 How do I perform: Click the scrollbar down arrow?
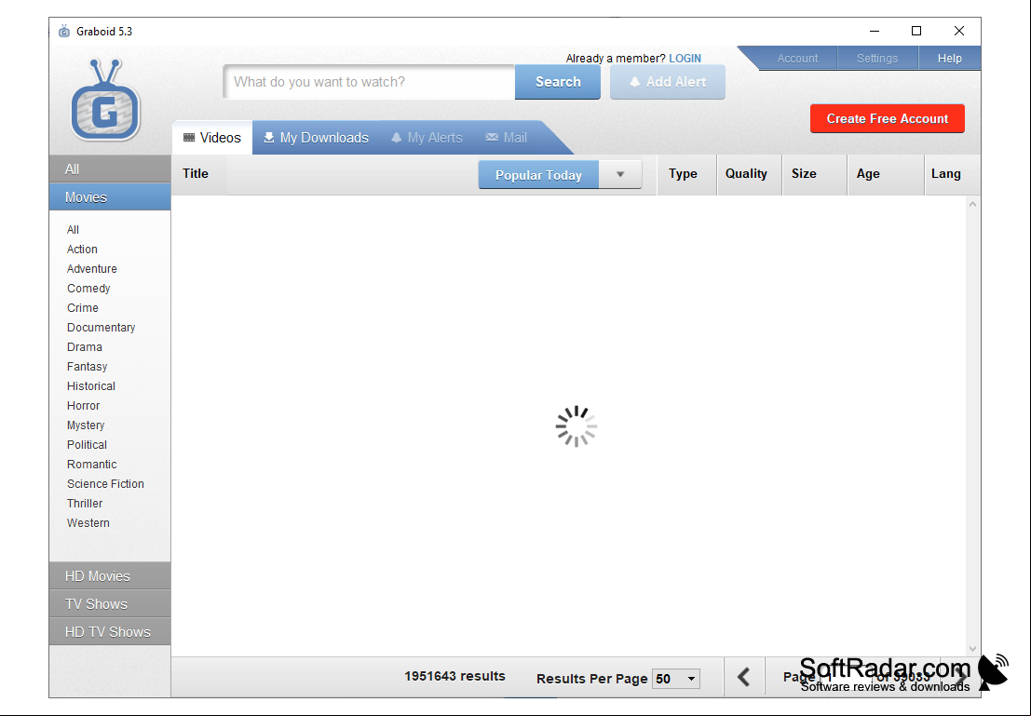click(972, 649)
